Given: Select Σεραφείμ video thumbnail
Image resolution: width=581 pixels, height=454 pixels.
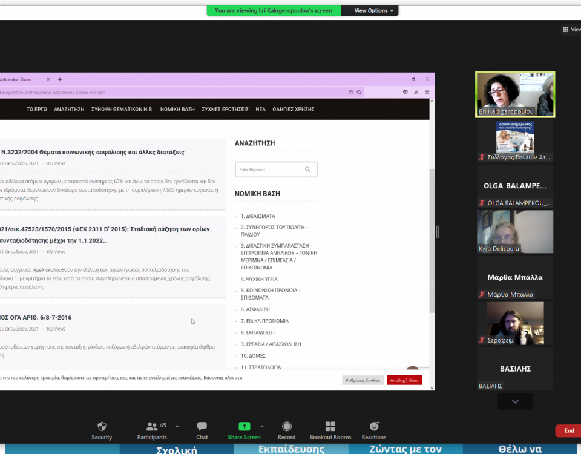Looking at the screenshot, I should 515,323.
